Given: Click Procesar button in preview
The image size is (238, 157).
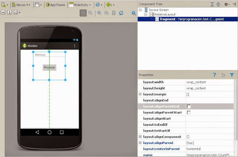Looking at the screenshot, I should pyautogui.click(x=50, y=67).
